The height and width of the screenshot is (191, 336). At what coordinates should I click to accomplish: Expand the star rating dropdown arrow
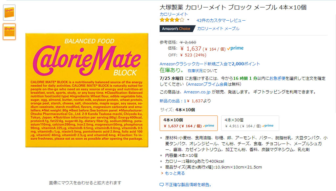pyautogui.click(x=188, y=20)
